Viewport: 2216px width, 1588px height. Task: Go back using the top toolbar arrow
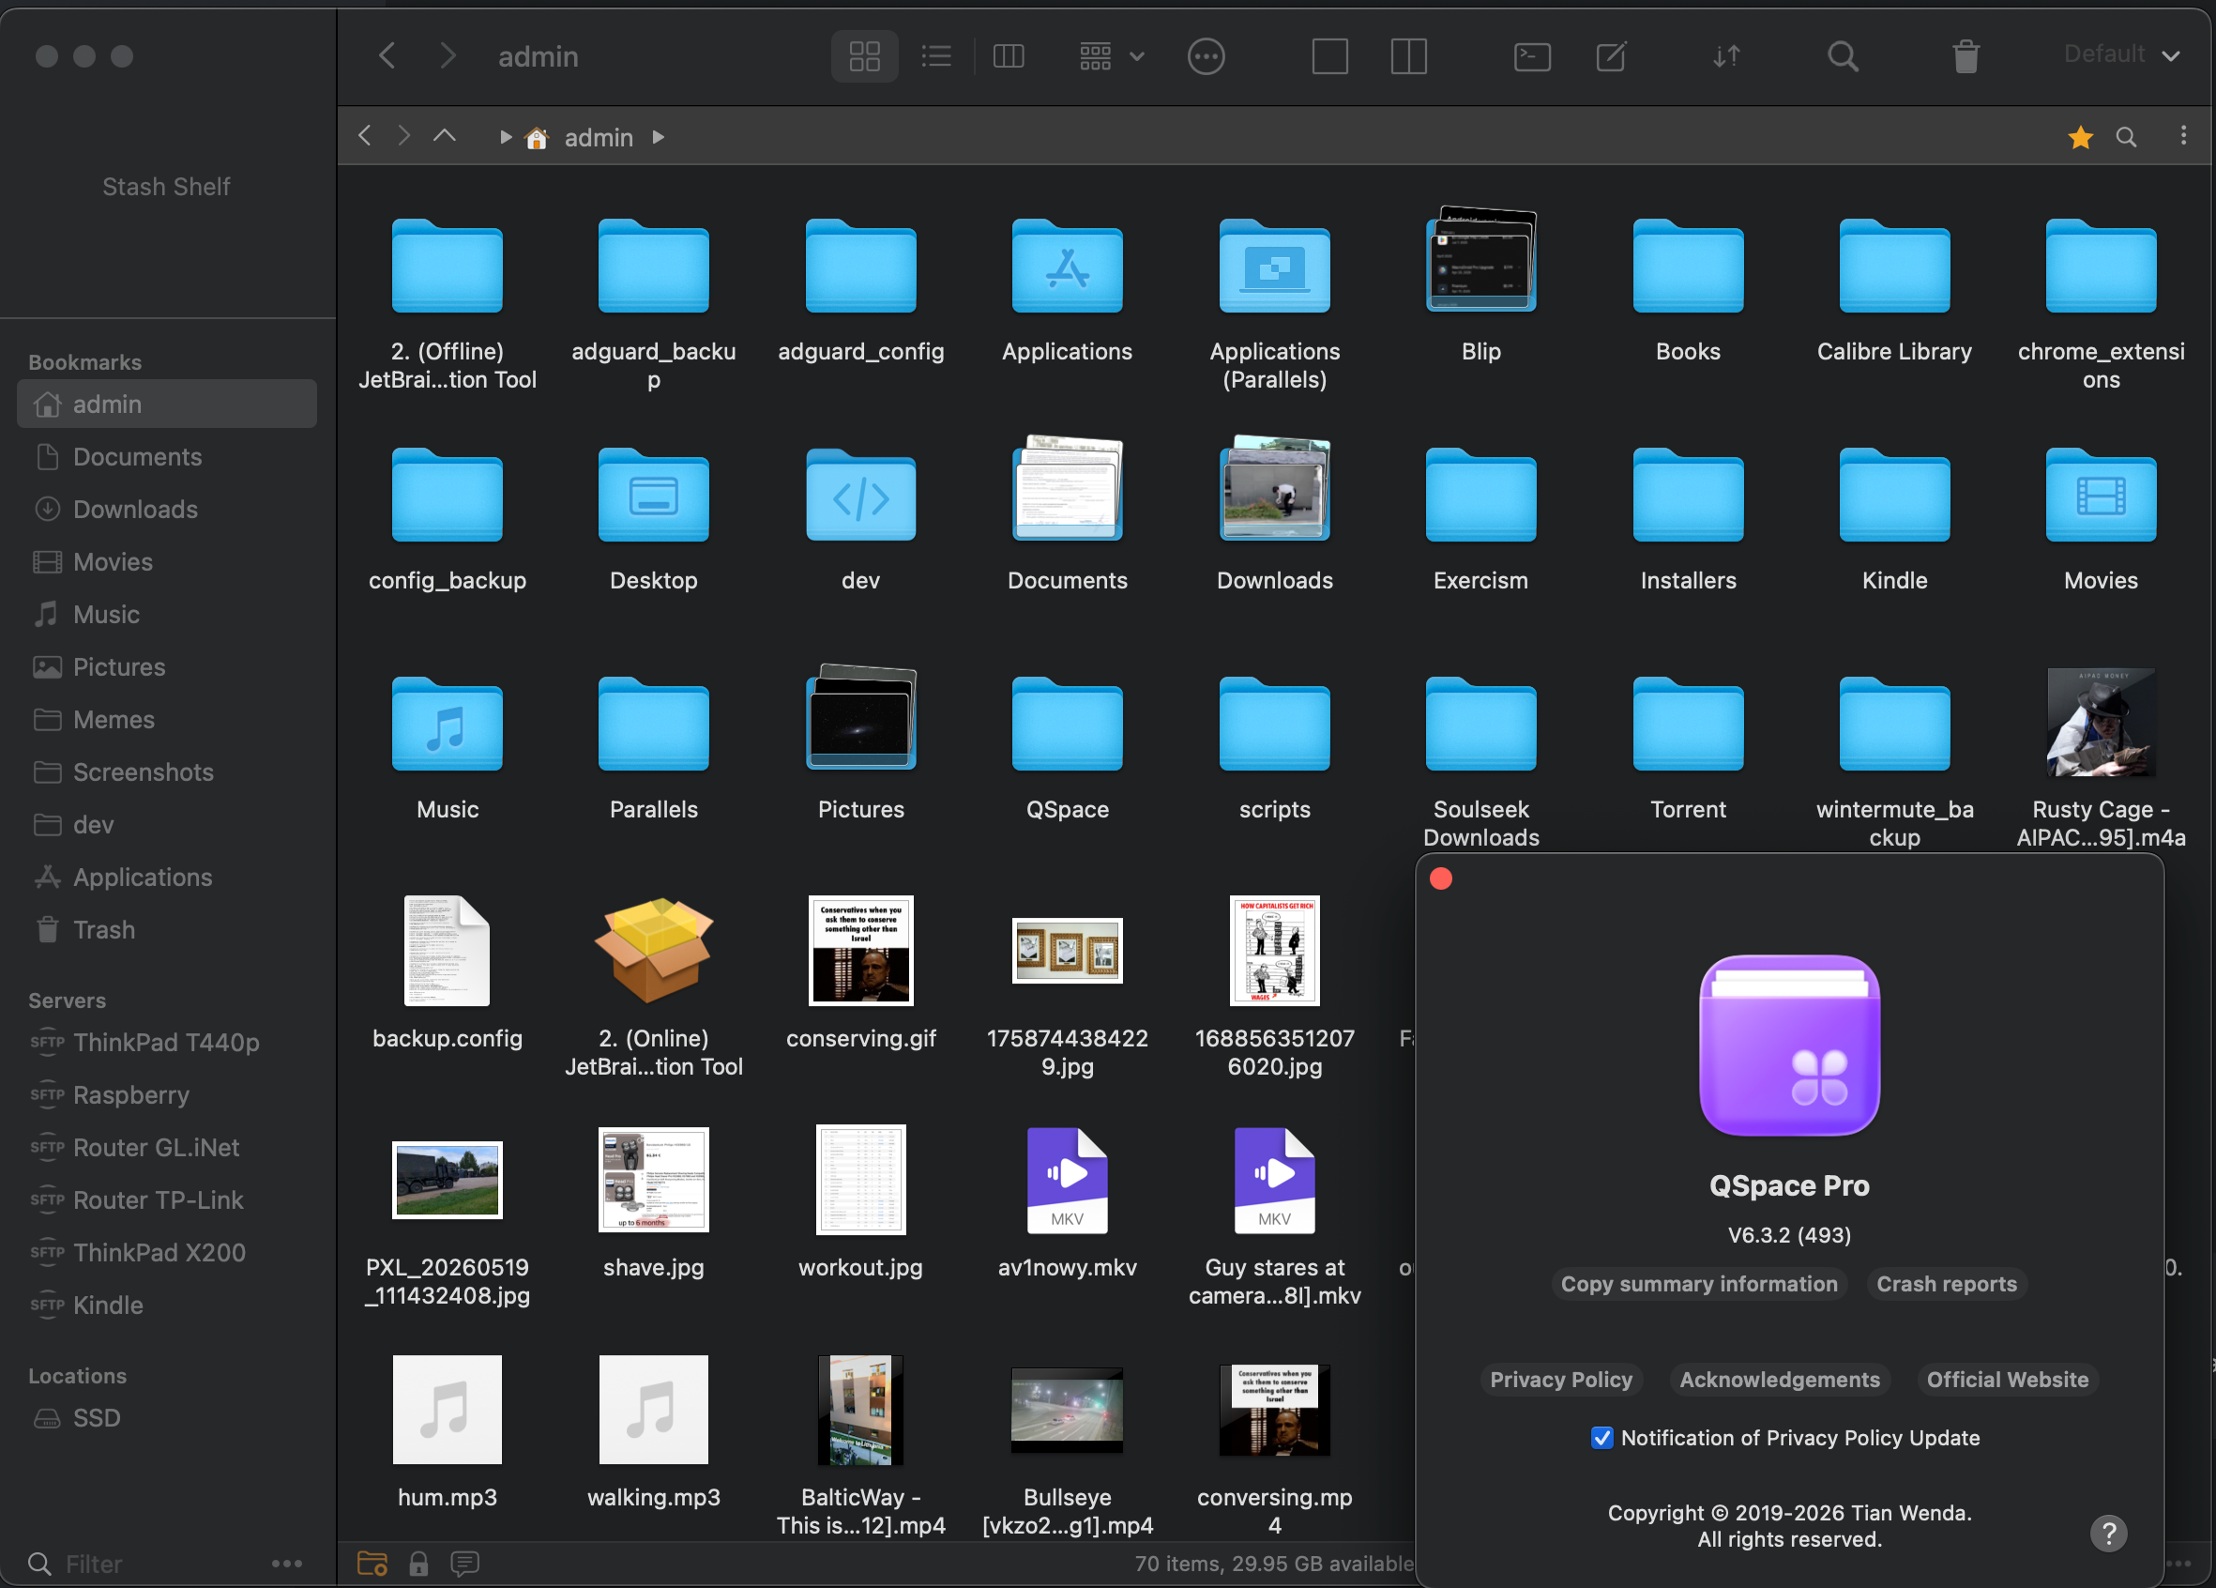pos(387,55)
